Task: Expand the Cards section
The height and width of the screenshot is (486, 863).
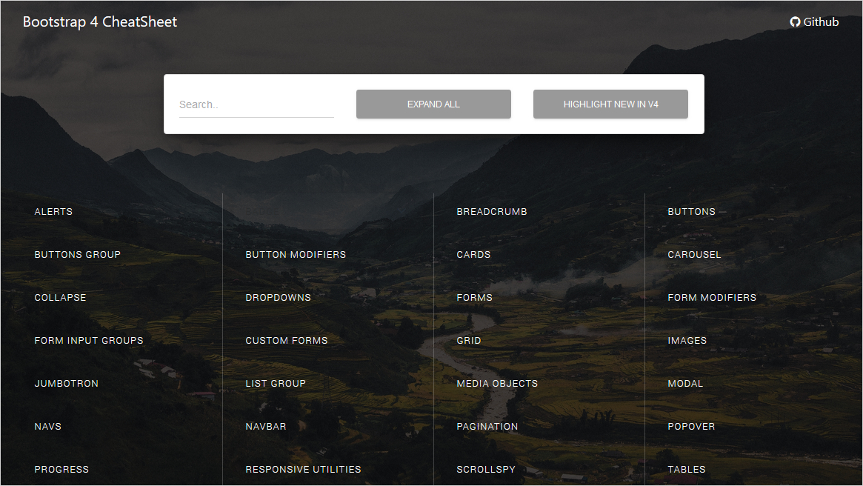Action: [473, 255]
